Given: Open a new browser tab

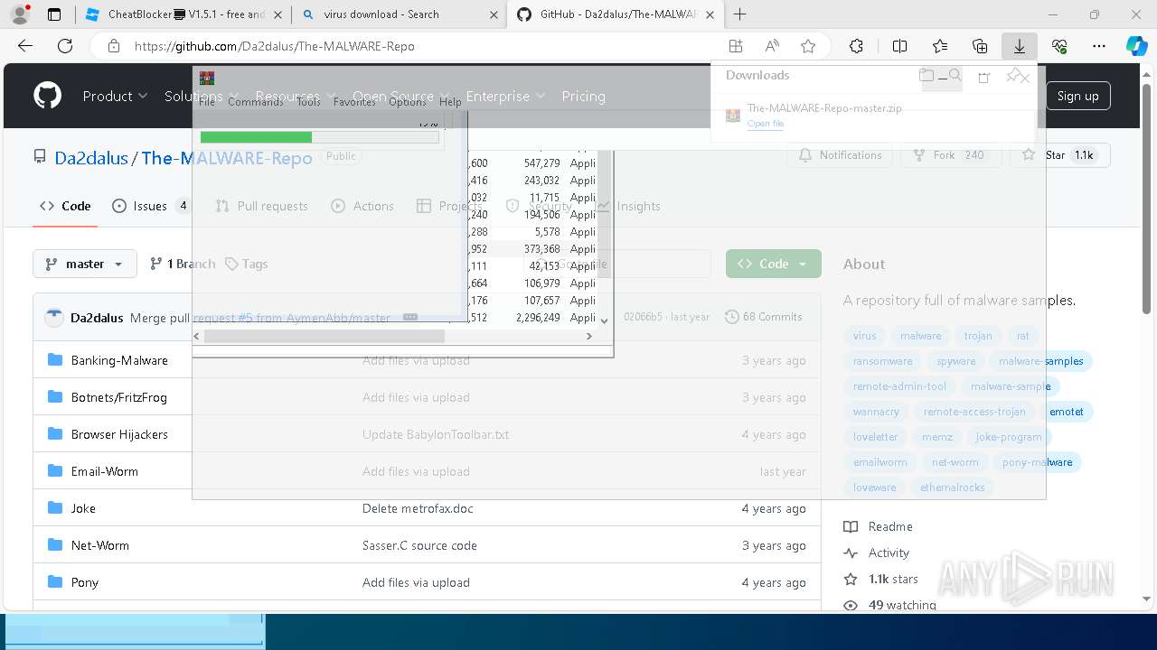Looking at the screenshot, I should [x=740, y=14].
